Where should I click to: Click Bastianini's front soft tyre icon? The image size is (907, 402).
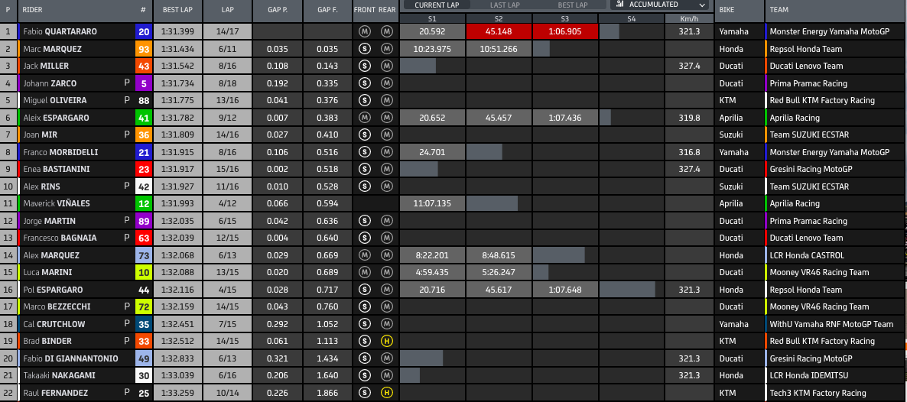[365, 170]
